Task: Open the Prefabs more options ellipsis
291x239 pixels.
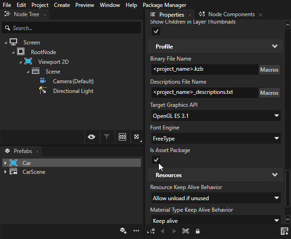Action: [136, 231]
